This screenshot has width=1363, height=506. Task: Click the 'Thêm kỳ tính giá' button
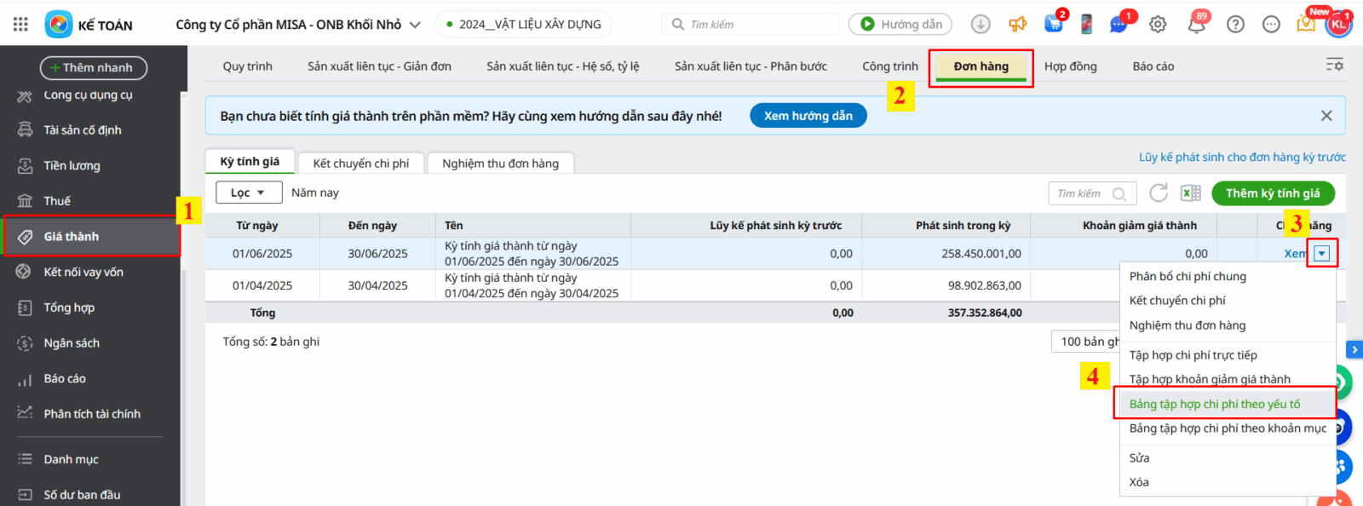pyautogui.click(x=1273, y=193)
